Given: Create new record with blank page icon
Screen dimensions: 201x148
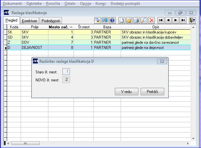Looking at the screenshot, I should 122,21.
